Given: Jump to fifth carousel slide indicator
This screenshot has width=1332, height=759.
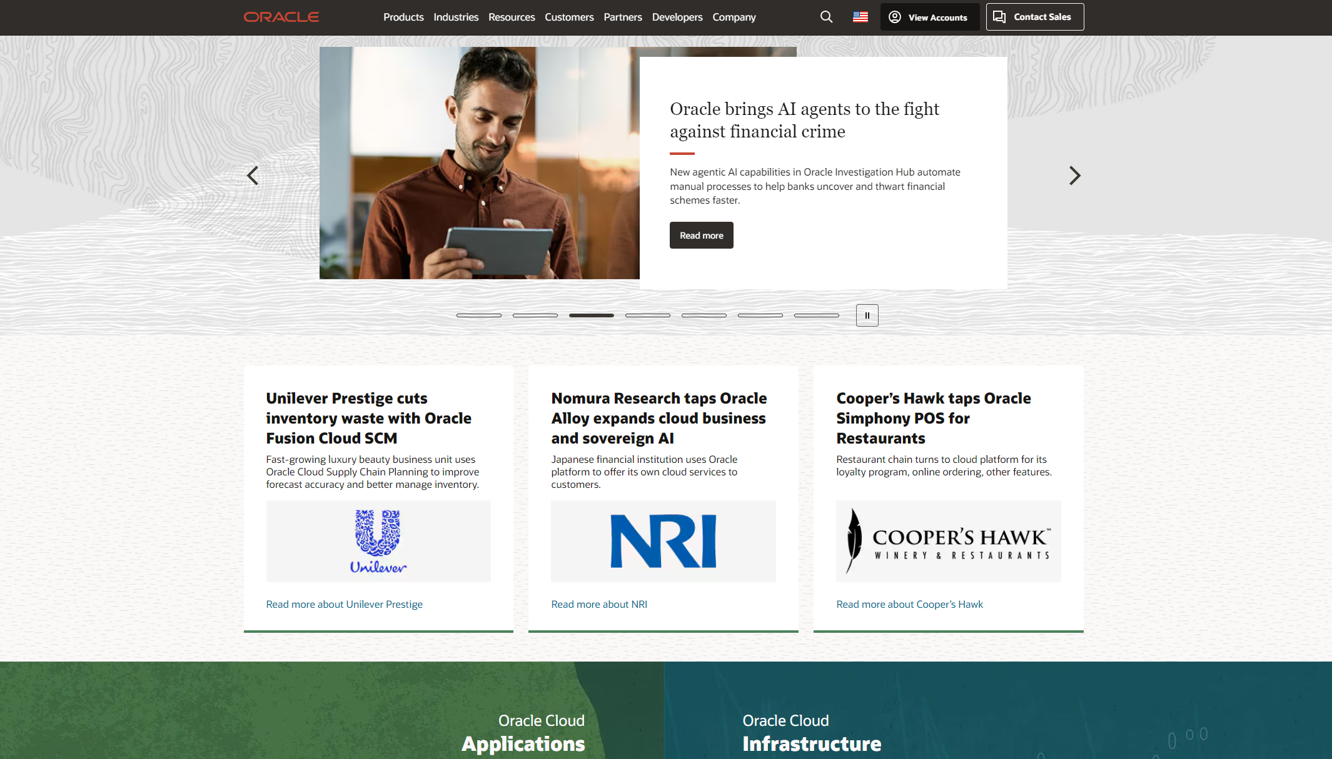Looking at the screenshot, I should pyautogui.click(x=704, y=315).
